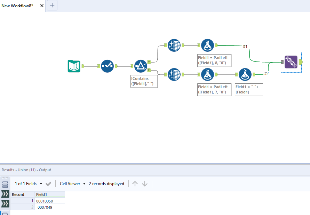Open the Cell Viewer dropdown

(x=72, y=184)
